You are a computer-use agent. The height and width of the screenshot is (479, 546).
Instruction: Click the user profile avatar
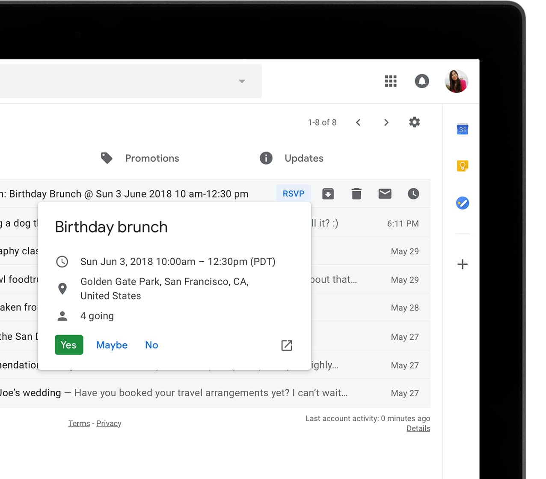(456, 81)
